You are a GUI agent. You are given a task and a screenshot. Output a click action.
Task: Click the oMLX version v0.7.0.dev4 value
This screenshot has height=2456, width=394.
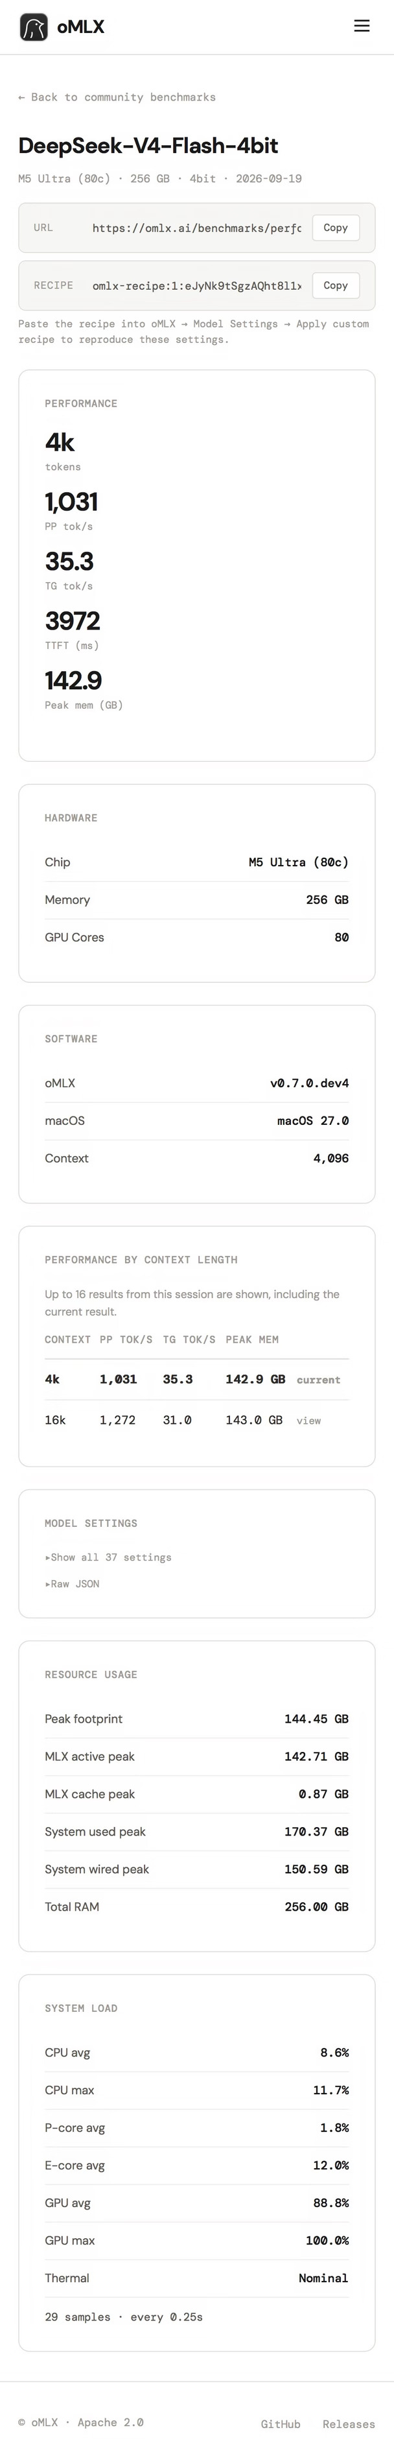[x=309, y=1083]
